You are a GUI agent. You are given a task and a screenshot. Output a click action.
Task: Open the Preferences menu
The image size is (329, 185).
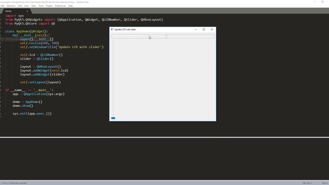60,6
